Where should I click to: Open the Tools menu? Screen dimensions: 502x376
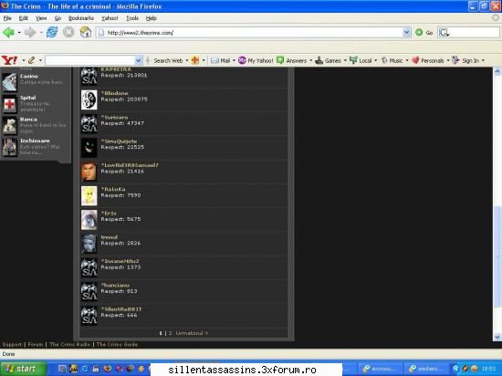pos(132,18)
